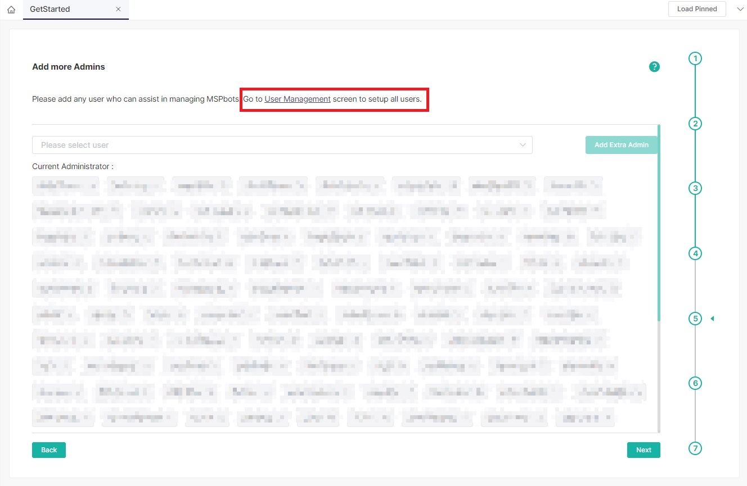Click step circle 7 at the bottom
Viewport: 747px width, 486px height.
pos(695,448)
